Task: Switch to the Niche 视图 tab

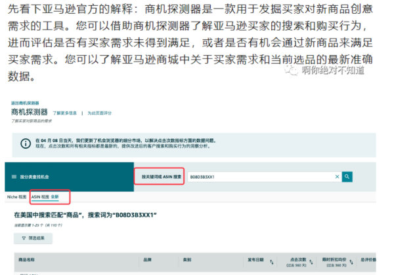Action: [x=16, y=197]
